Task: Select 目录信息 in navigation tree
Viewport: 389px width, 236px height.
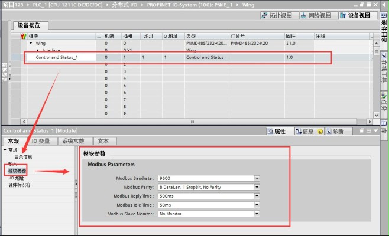Action: [x=23, y=157]
